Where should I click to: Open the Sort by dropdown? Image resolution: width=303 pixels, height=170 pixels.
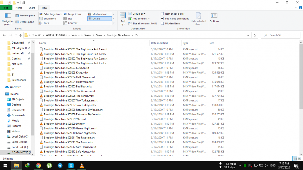point(123,19)
